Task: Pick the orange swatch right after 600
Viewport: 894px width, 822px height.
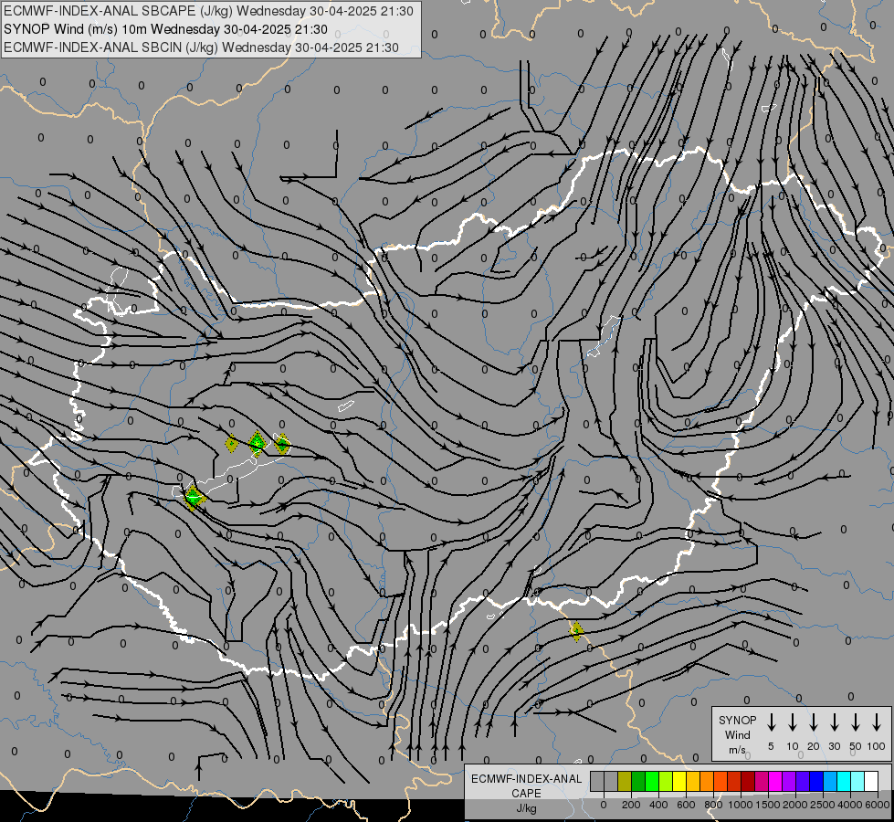Action: (x=707, y=781)
